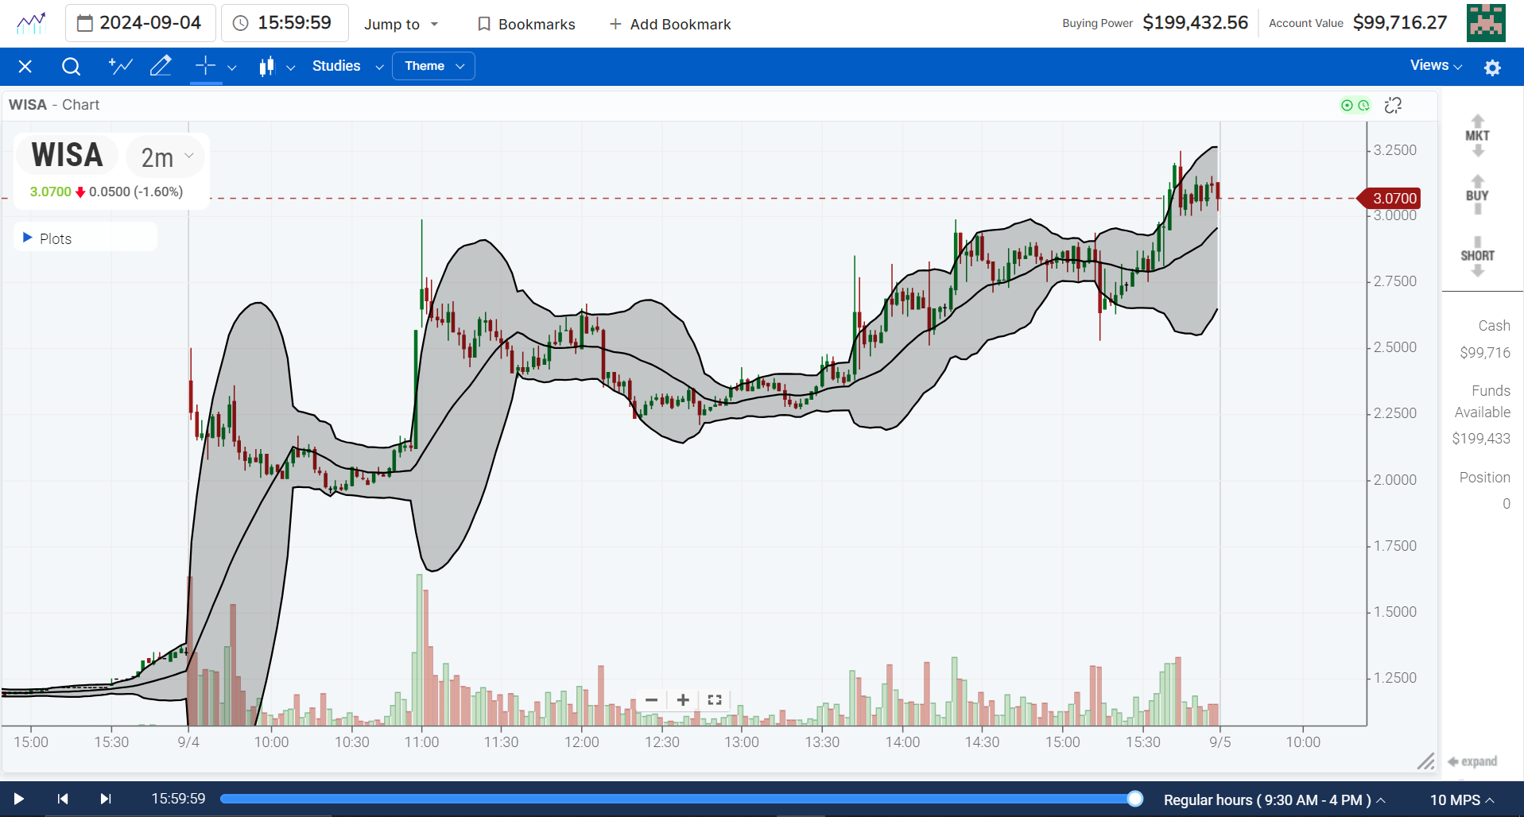Image resolution: width=1524 pixels, height=817 pixels.
Task: Toggle the green clock sync indicator
Action: pos(1364,105)
